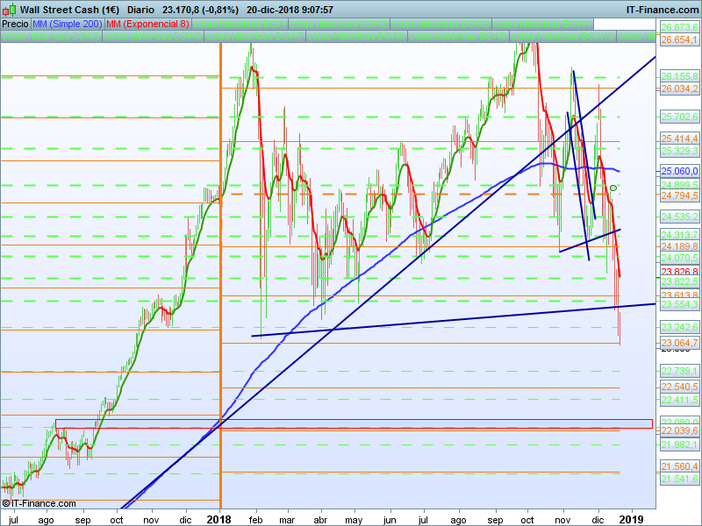Select the cotas historicas DOW7 indicator label
The image size is (702, 526).
tap(254, 36)
